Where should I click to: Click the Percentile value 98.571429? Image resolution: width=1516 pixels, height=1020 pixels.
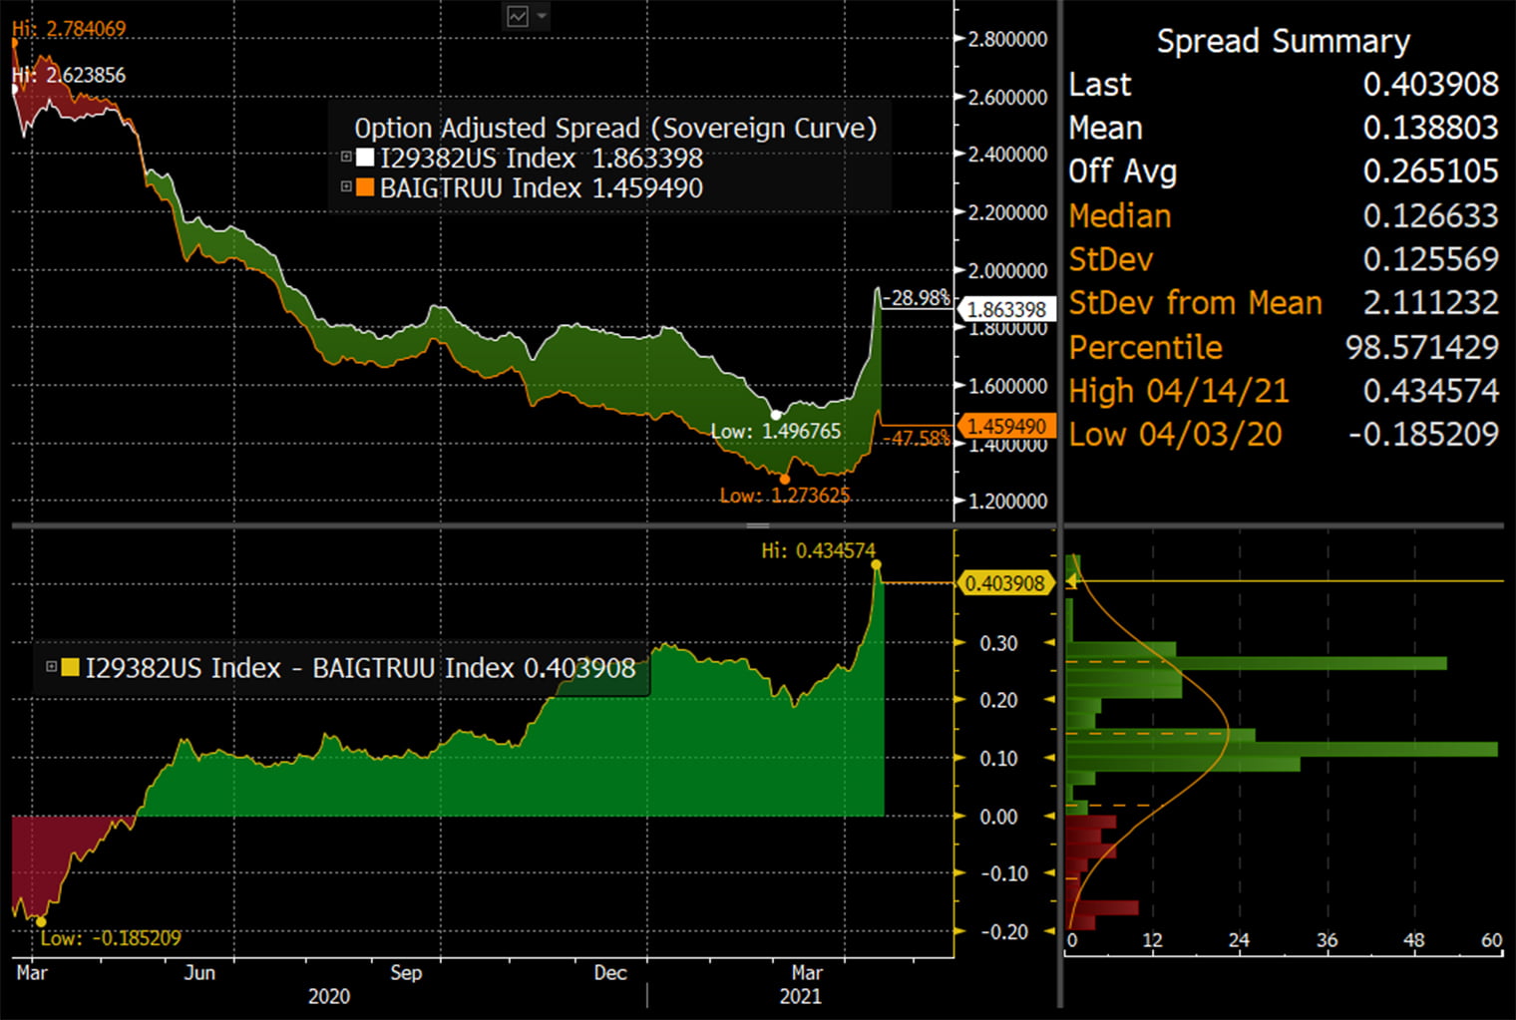tap(1421, 347)
